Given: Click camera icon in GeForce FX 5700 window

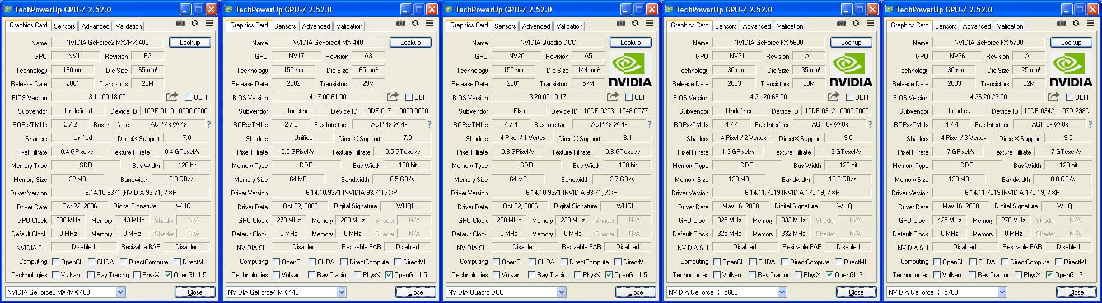Looking at the screenshot, I should (1061, 24).
